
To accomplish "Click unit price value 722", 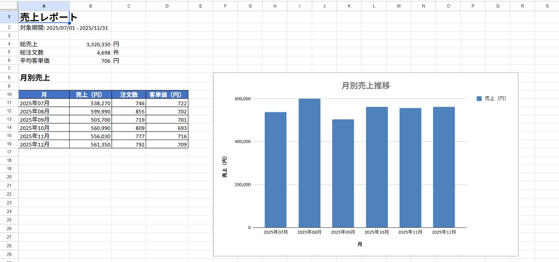I will coord(167,104).
